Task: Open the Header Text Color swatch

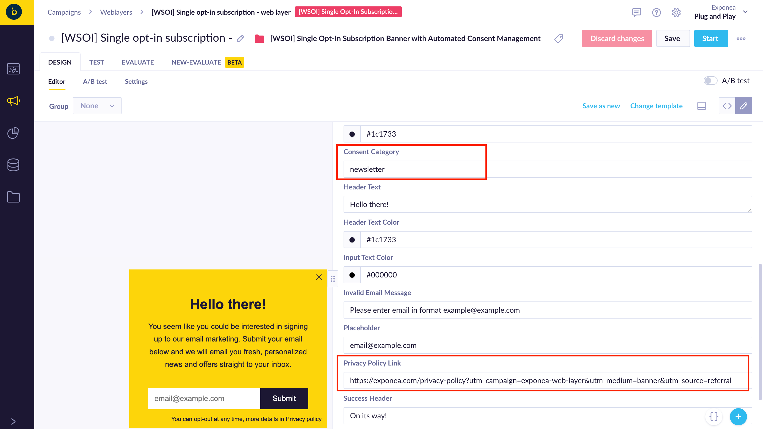Action: click(x=352, y=240)
